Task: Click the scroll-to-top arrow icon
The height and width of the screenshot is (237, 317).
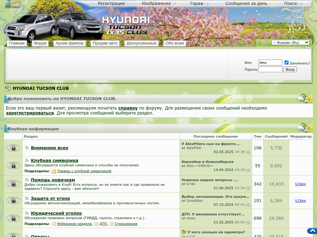Action: click(312, 231)
